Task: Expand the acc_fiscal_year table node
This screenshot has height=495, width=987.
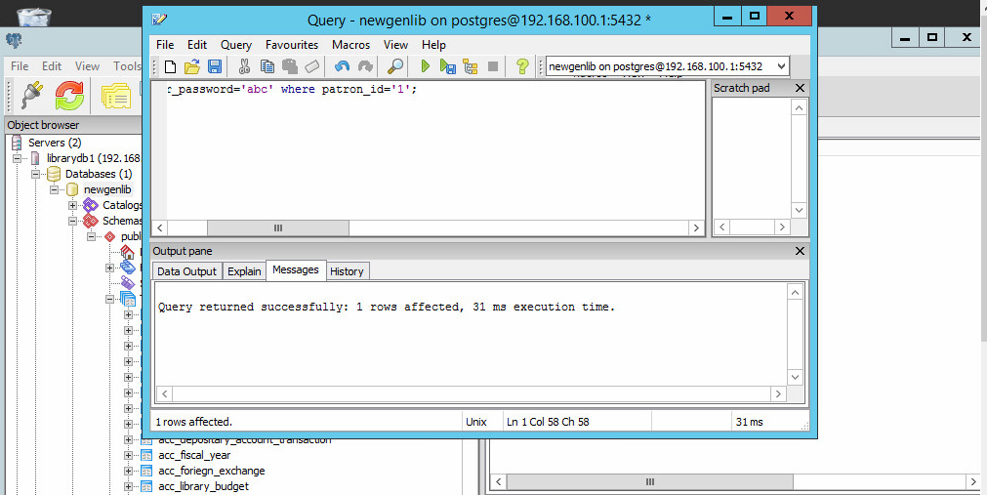Action: point(128,455)
